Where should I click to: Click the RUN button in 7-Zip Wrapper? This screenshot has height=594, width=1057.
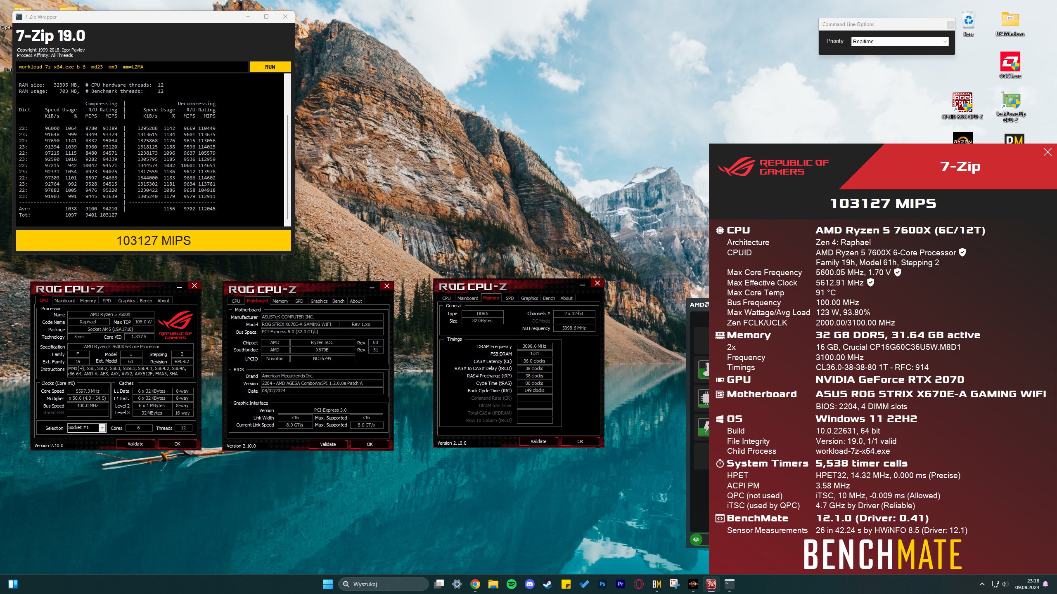click(x=270, y=67)
